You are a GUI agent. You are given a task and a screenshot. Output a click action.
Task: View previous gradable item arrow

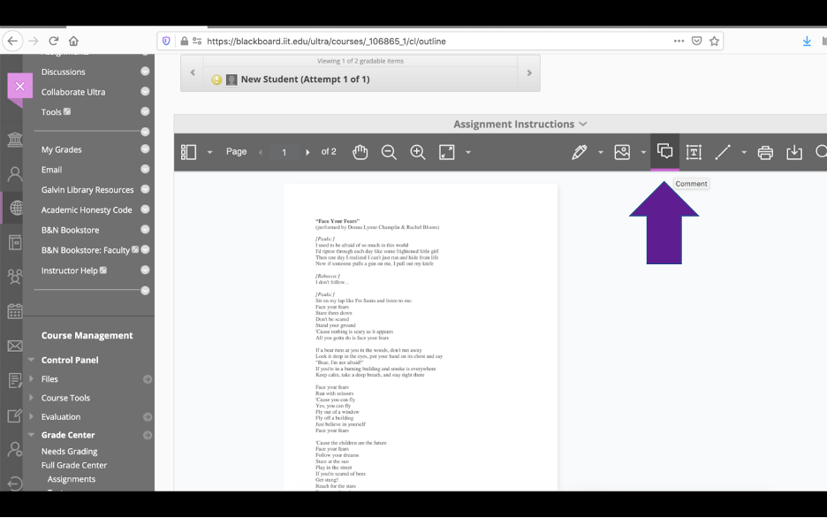(x=193, y=72)
